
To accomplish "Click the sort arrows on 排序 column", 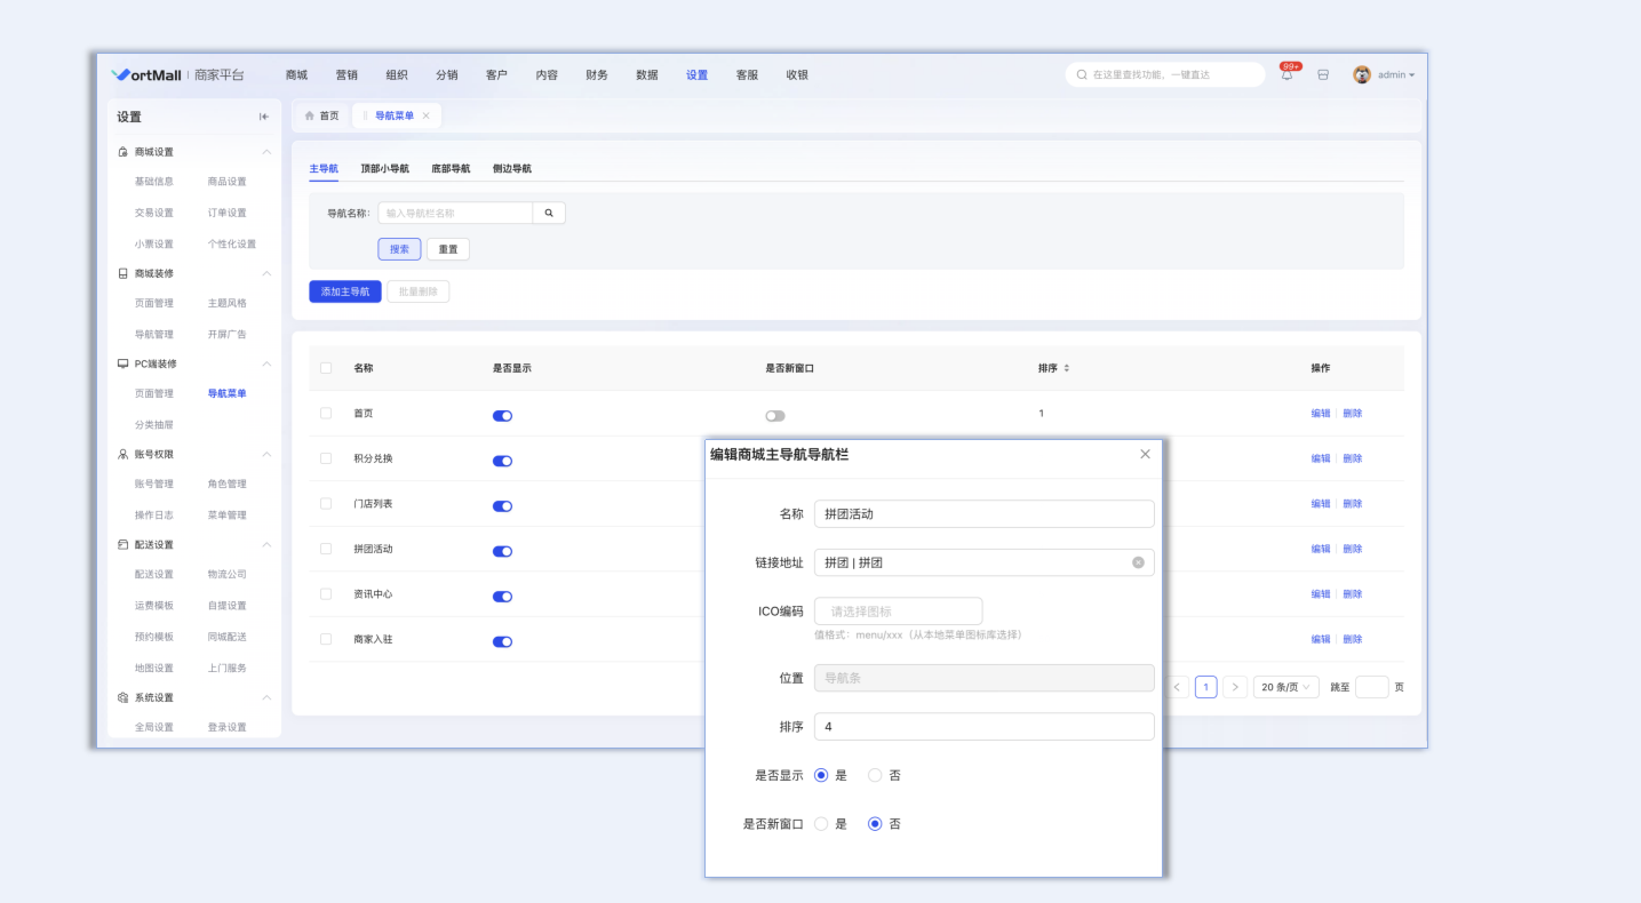I will coord(1066,368).
